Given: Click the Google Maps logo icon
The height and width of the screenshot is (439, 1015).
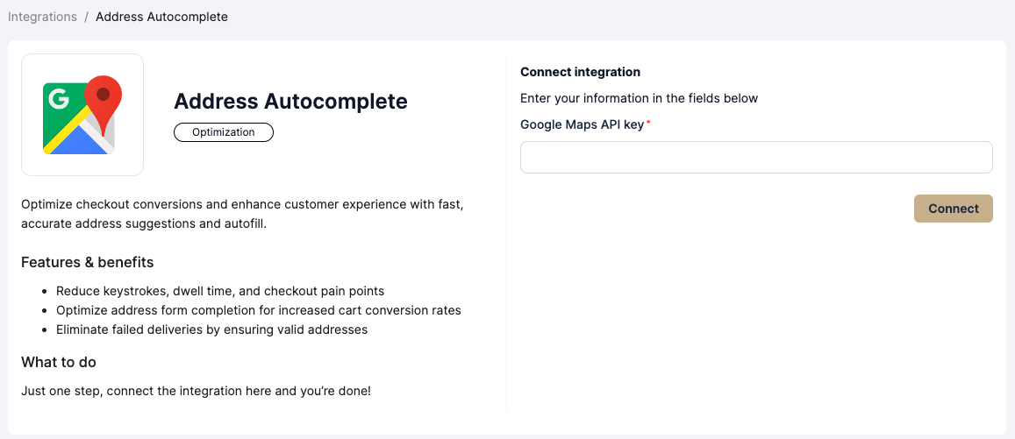Looking at the screenshot, I should pyautogui.click(x=82, y=115).
